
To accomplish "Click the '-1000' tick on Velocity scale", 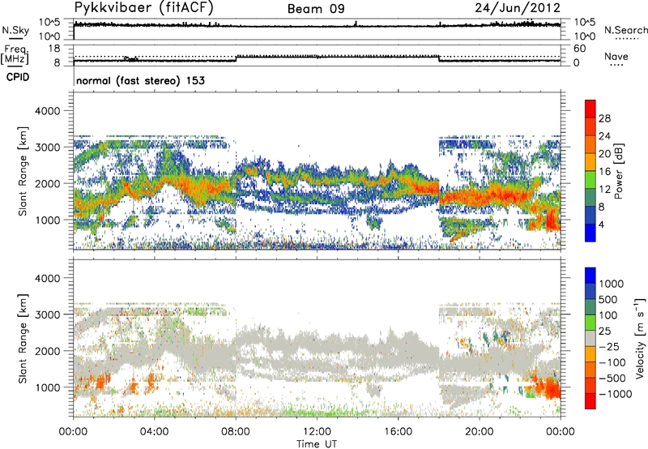I will (616, 394).
